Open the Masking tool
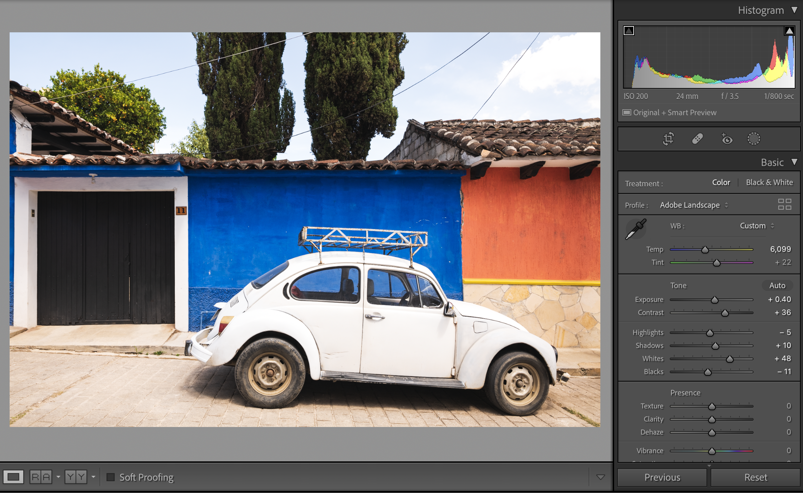 [x=754, y=139]
